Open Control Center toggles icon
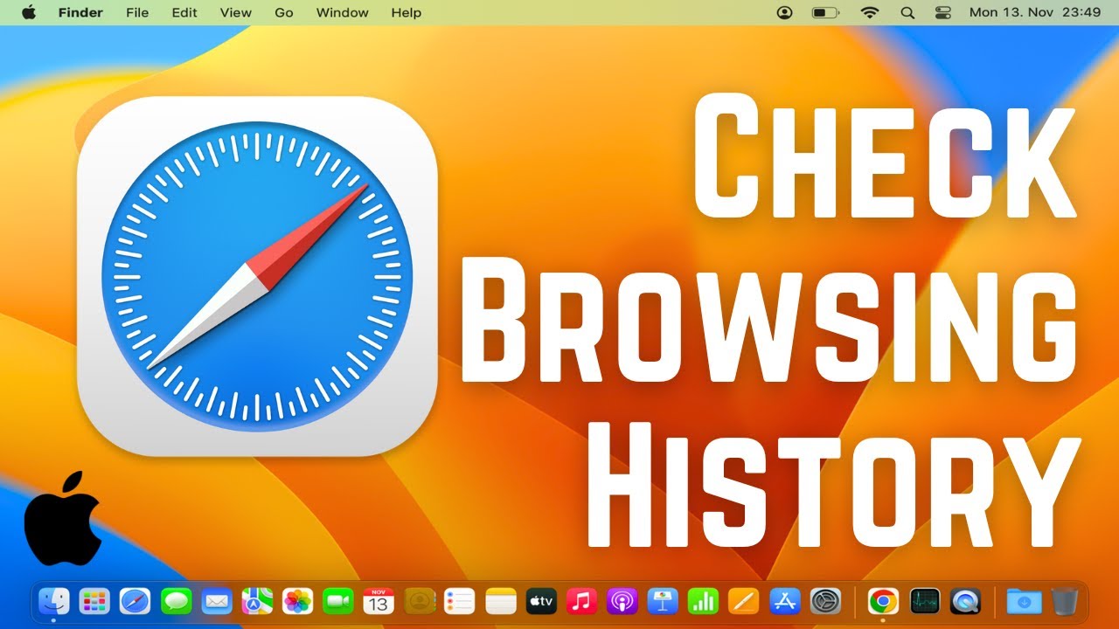 [942, 12]
